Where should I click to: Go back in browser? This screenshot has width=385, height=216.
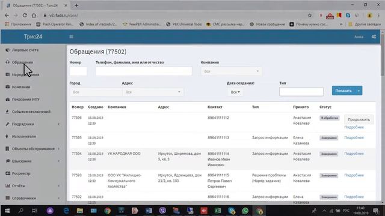pyautogui.click(x=7, y=15)
